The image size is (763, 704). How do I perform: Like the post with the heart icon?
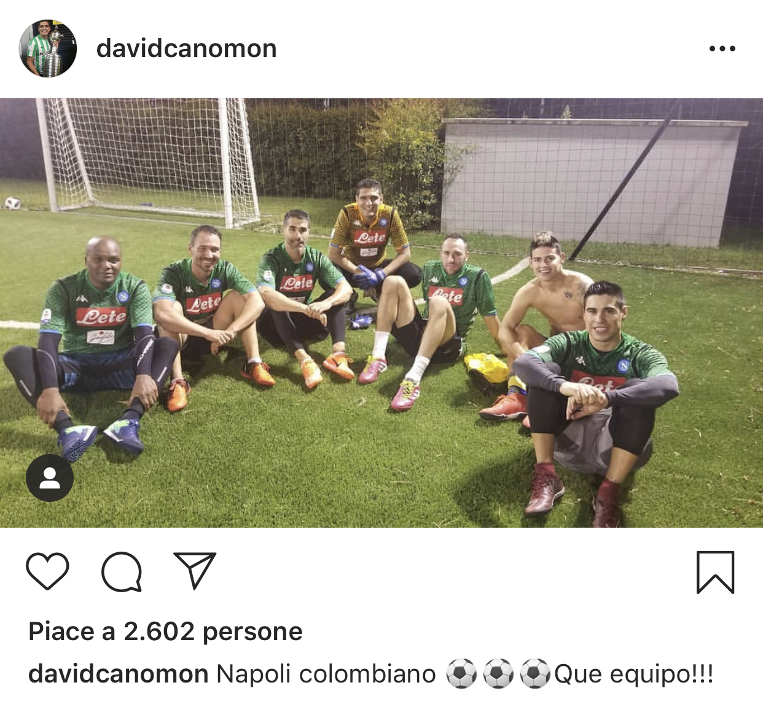pos(47,571)
